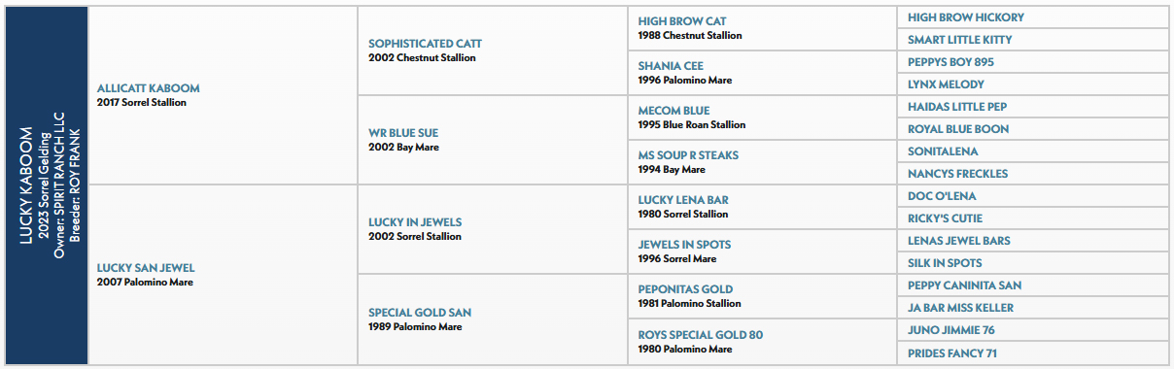
Task: Click ROYAL BLUE BOON ancestor cell
Action: click(x=1032, y=129)
